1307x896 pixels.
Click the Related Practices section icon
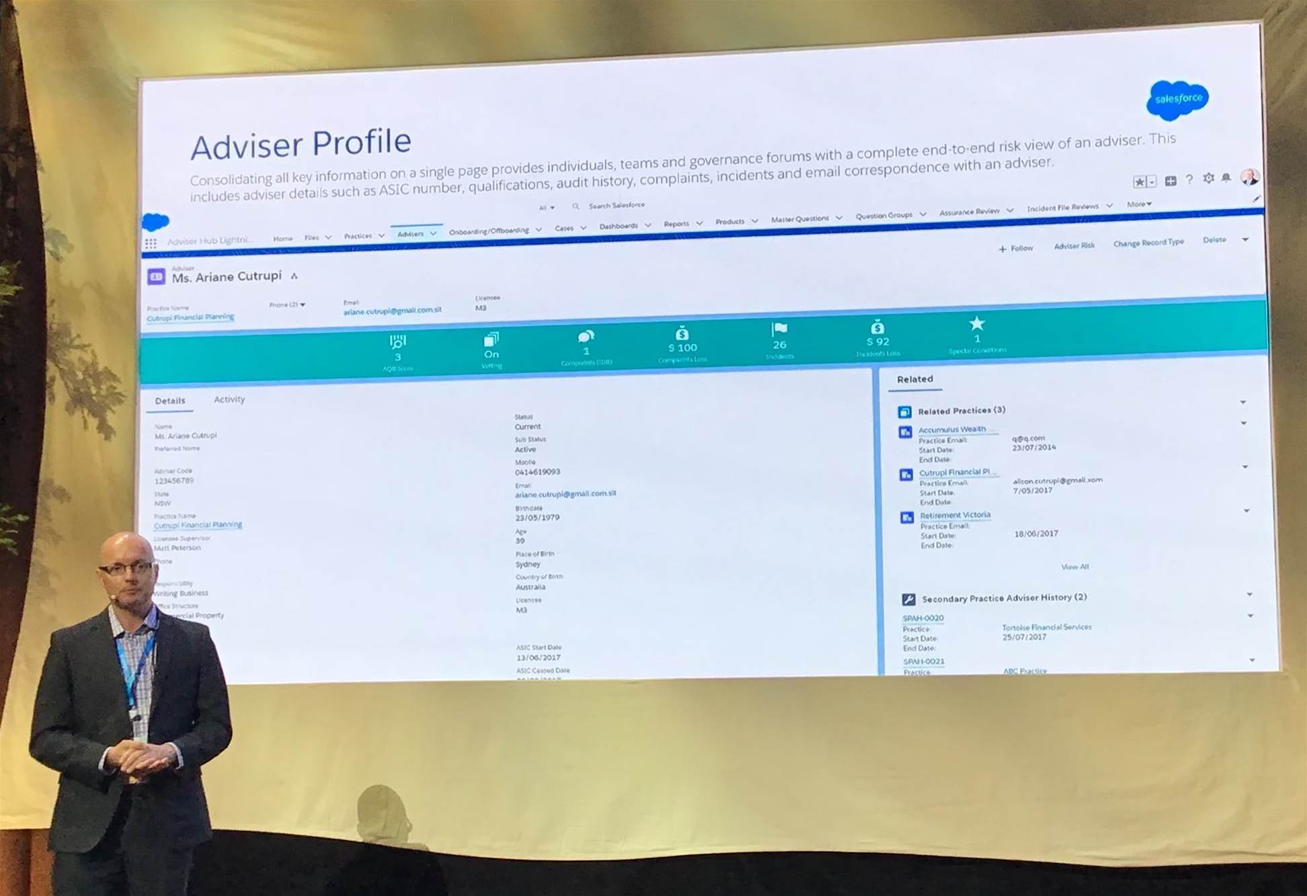tap(904, 411)
